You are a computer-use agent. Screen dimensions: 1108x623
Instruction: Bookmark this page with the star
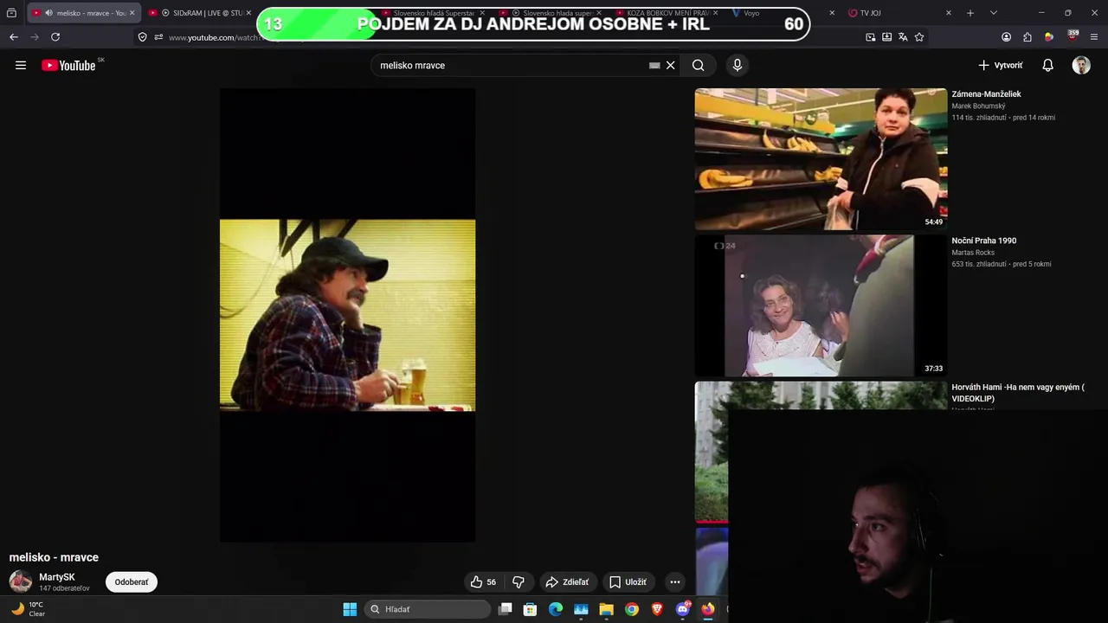point(919,37)
